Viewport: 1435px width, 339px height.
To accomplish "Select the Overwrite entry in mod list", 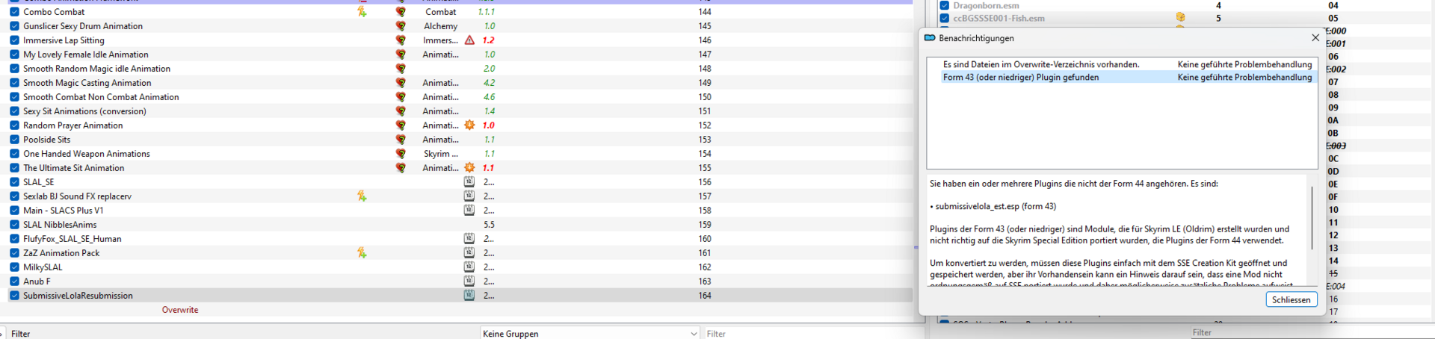I will pos(180,310).
